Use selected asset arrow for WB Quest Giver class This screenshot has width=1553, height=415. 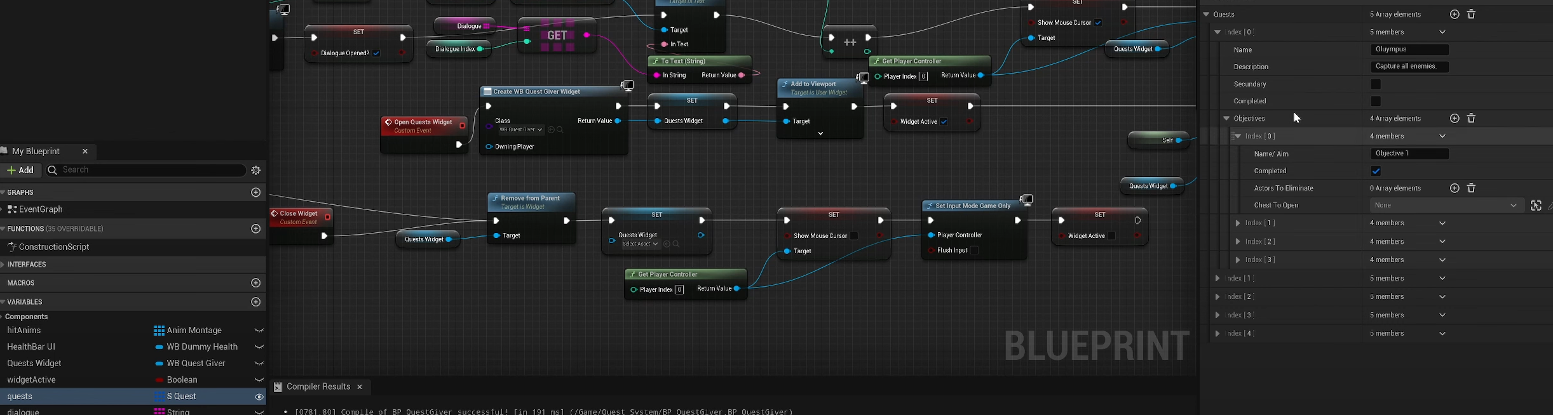pos(551,130)
